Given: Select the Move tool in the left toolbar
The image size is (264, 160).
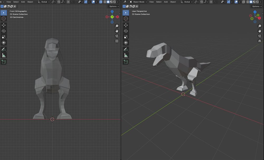Looking at the screenshot, I should (x=4, y=25).
